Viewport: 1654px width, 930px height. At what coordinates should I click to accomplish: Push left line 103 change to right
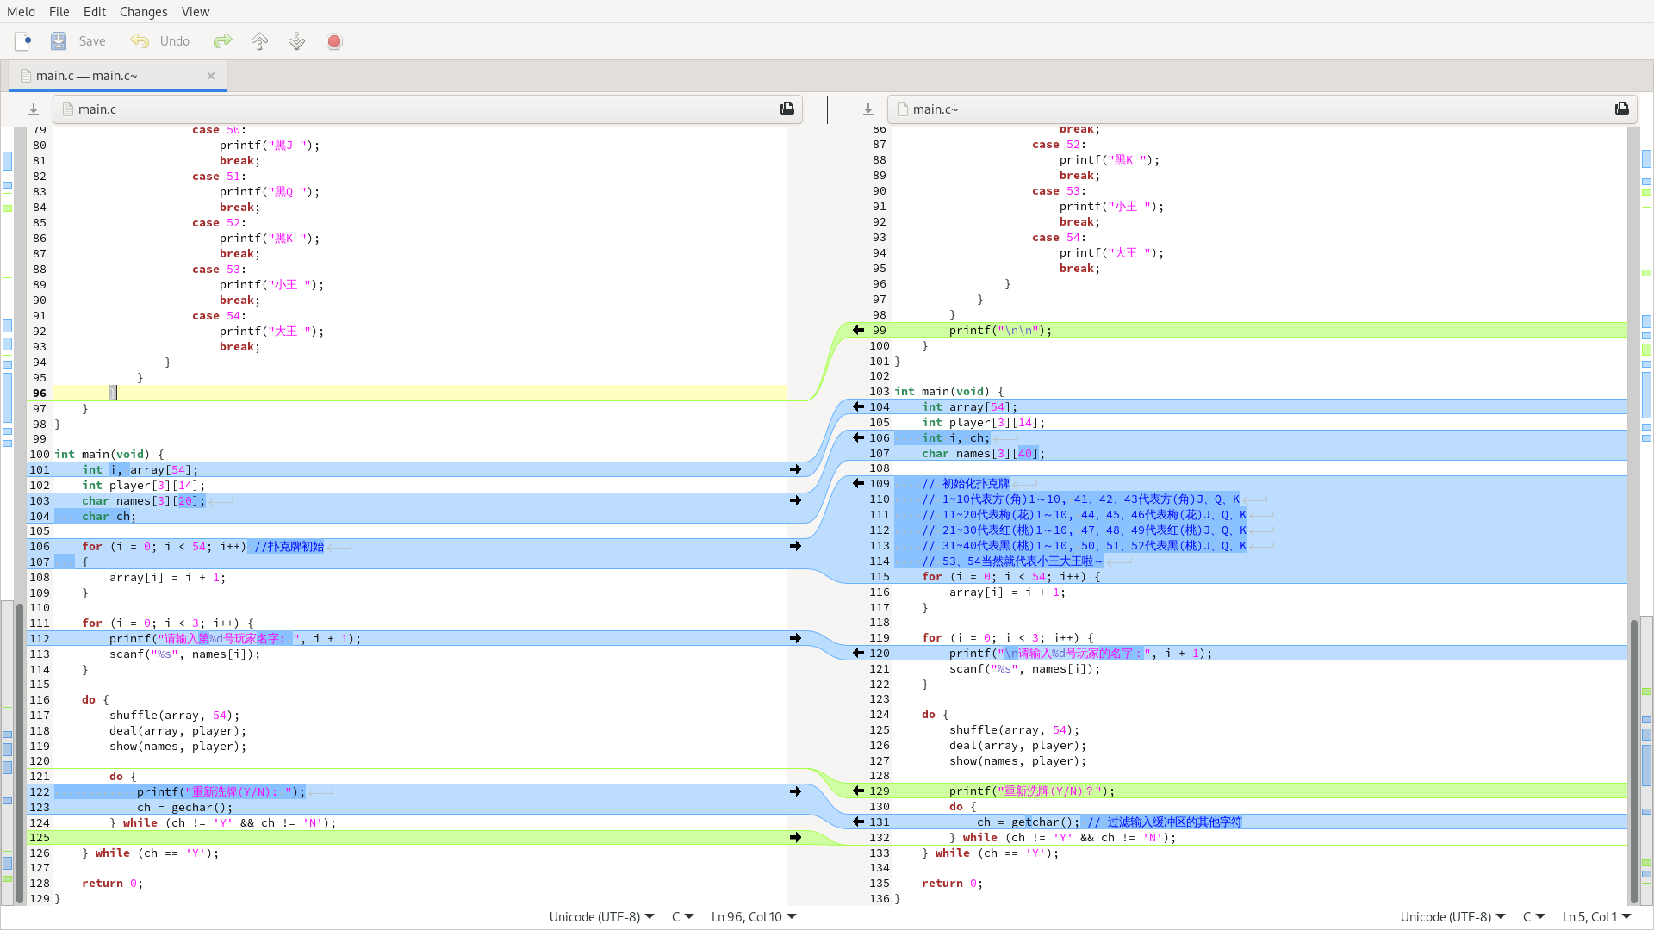coord(795,500)
